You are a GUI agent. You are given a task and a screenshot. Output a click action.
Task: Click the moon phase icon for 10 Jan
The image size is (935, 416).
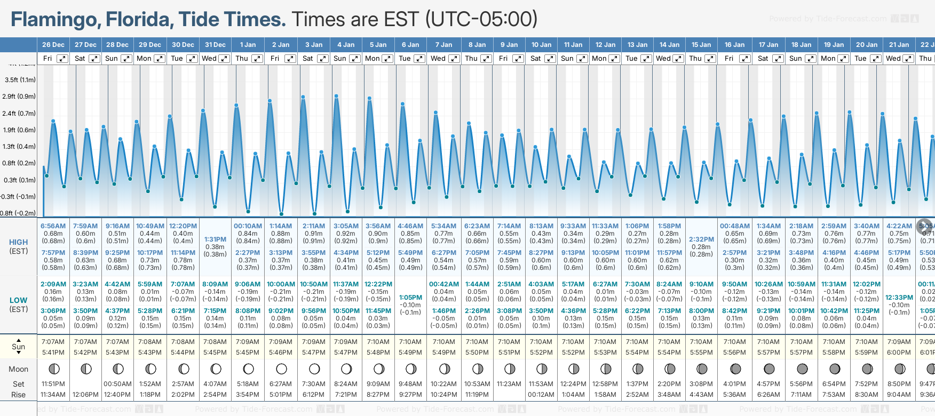[x=542, y=369]
